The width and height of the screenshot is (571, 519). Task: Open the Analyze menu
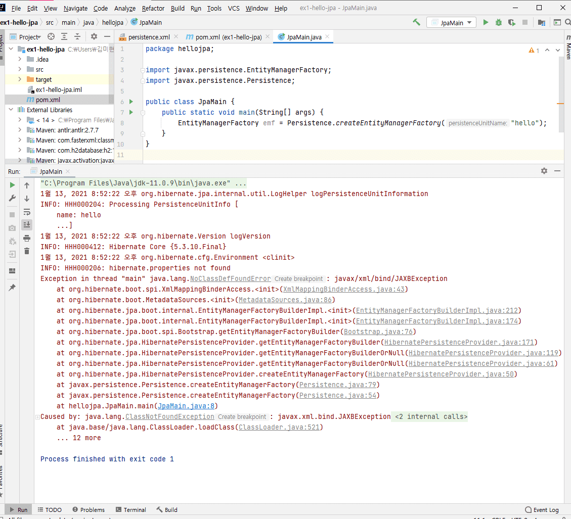(x=124, y=8)
